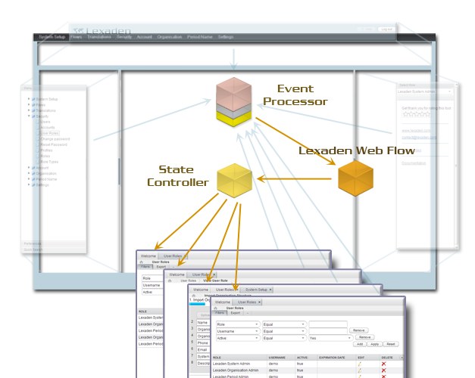This screenshot has height=378, width=475.
Task: Select Filters tab in front panel
Action: coord(220,313)
